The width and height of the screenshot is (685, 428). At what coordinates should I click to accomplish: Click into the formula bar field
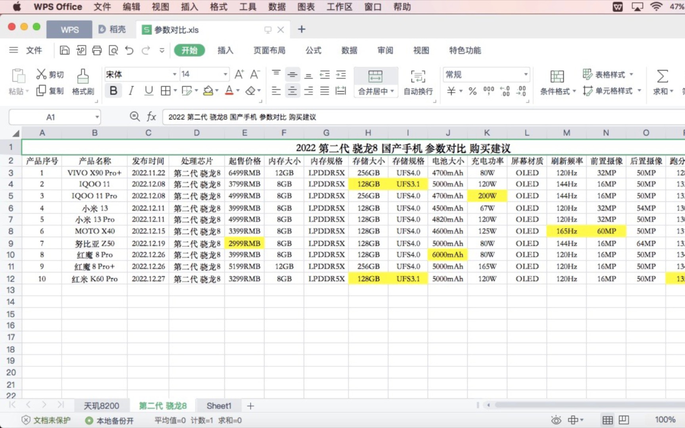(424, 117)
